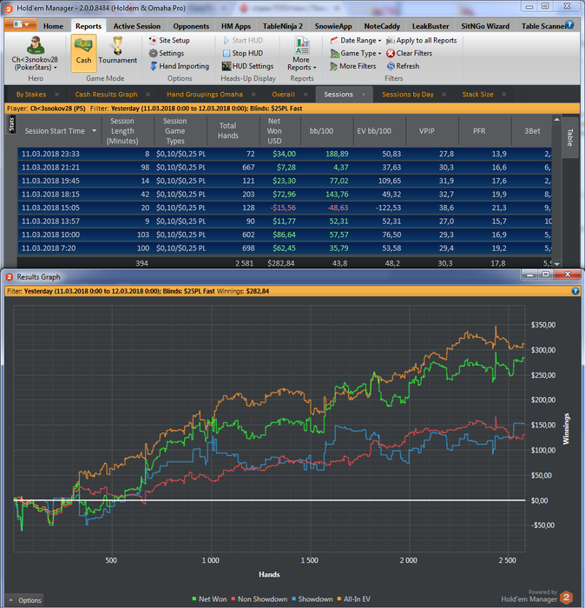Switch to Sessions by Day report

click(408, 94)
